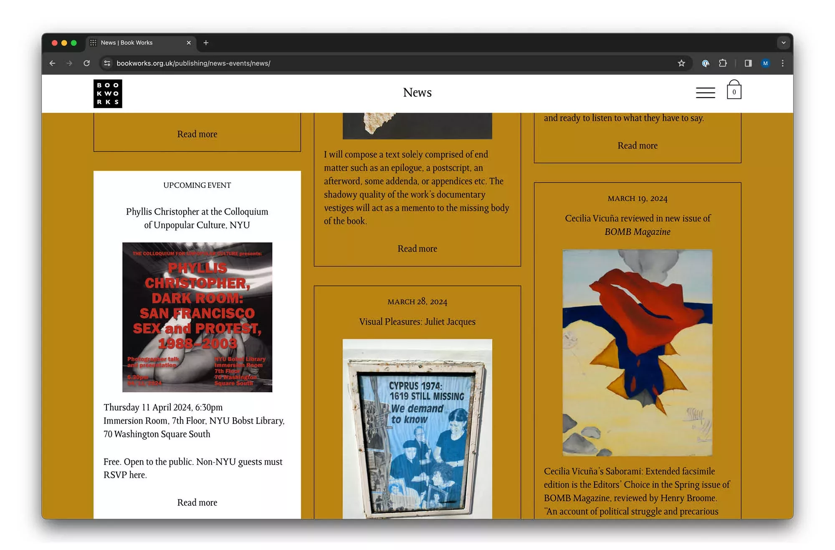Open the shopping bag cart icon
This screenshot has height=550, width=835.
(x=734, y=91)
